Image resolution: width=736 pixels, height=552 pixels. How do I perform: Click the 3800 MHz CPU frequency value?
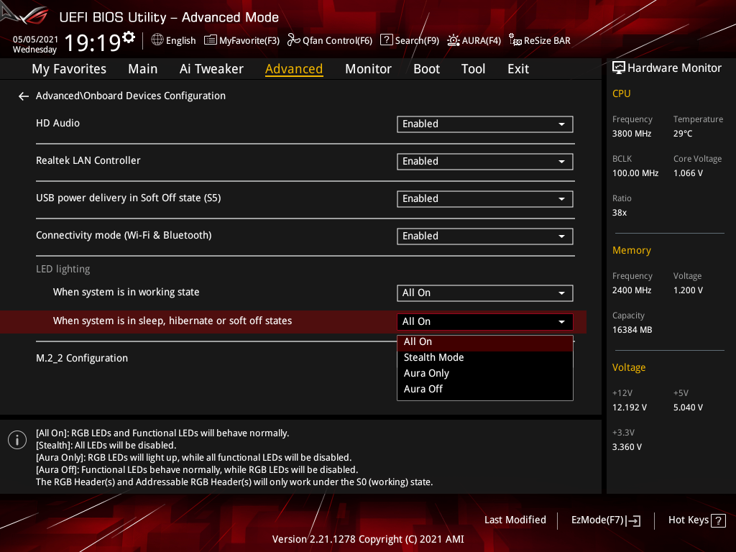(x=631, y=134)
